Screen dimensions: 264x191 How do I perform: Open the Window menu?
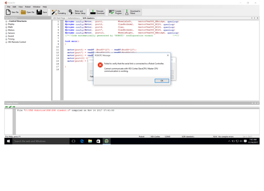(36, 7)
